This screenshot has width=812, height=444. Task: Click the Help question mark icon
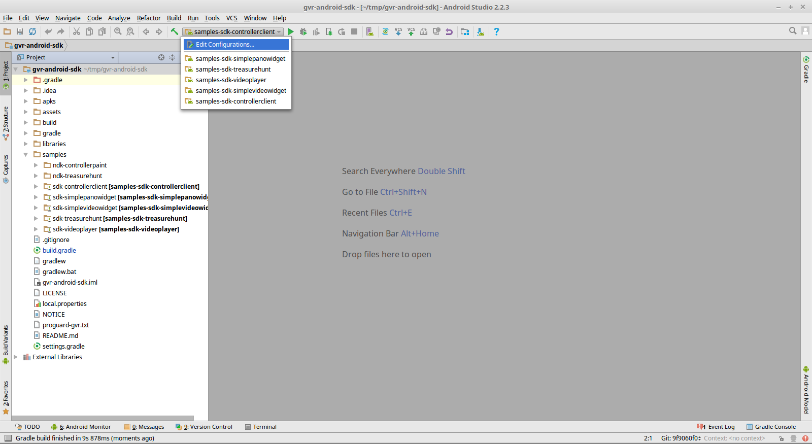click(496, 31)
